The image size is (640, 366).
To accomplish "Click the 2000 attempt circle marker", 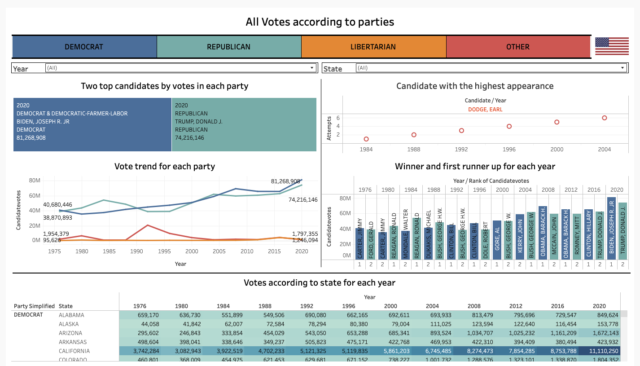I will coord(557,122).
